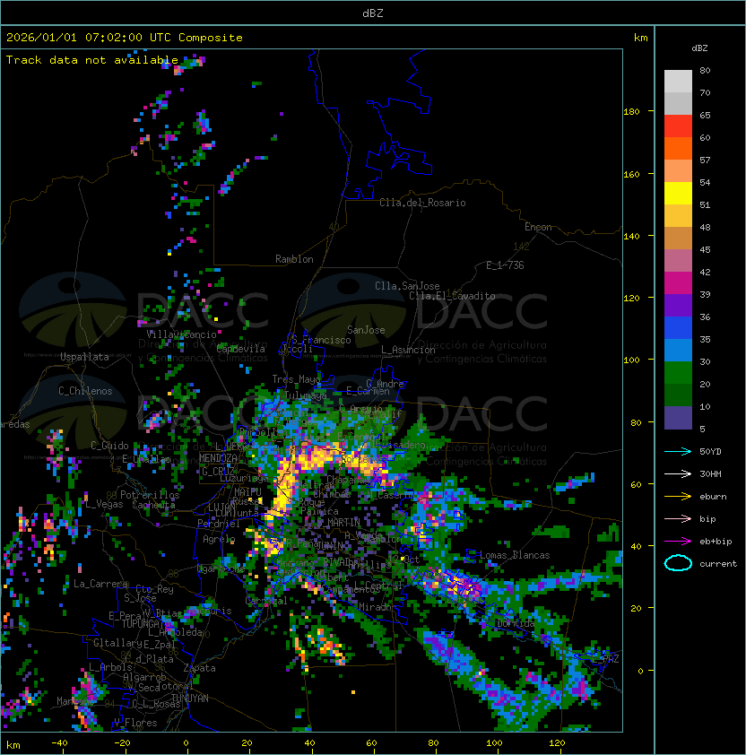Image resolution: width=746 pixels, height=755 pixels.
Task: Click the 'Ramblon' map label
Action: click(294, 259)
